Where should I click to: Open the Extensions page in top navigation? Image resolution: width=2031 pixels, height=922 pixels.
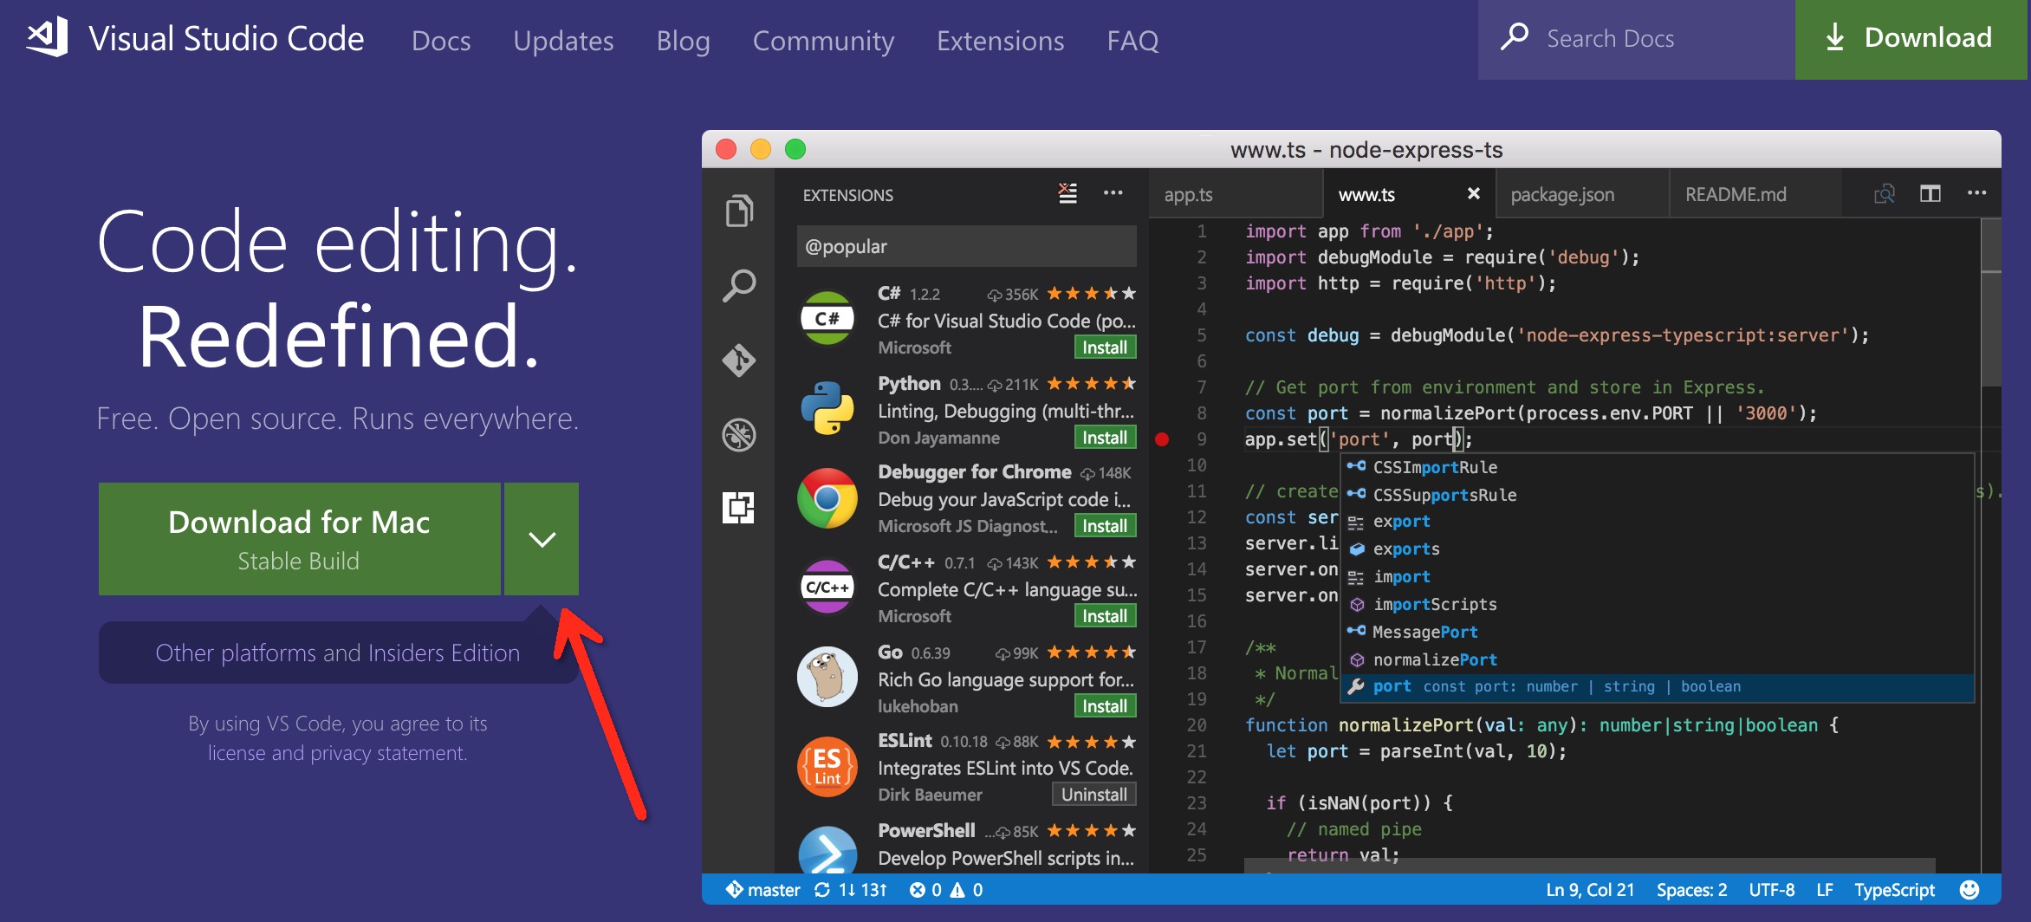1000,41
